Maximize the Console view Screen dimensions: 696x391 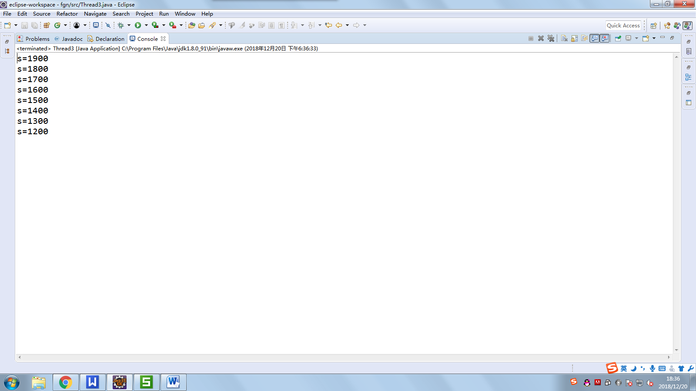point(672,38)
